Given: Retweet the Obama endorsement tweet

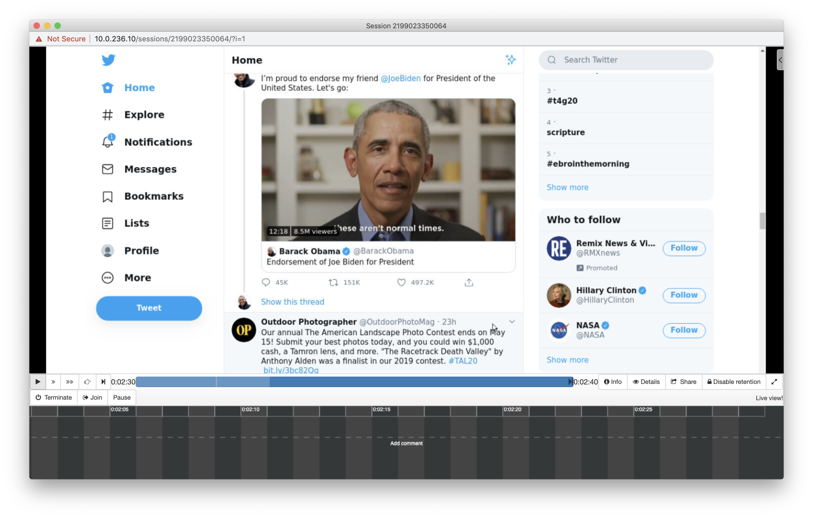Looking at the screenshot, I should tap(334, 282).
